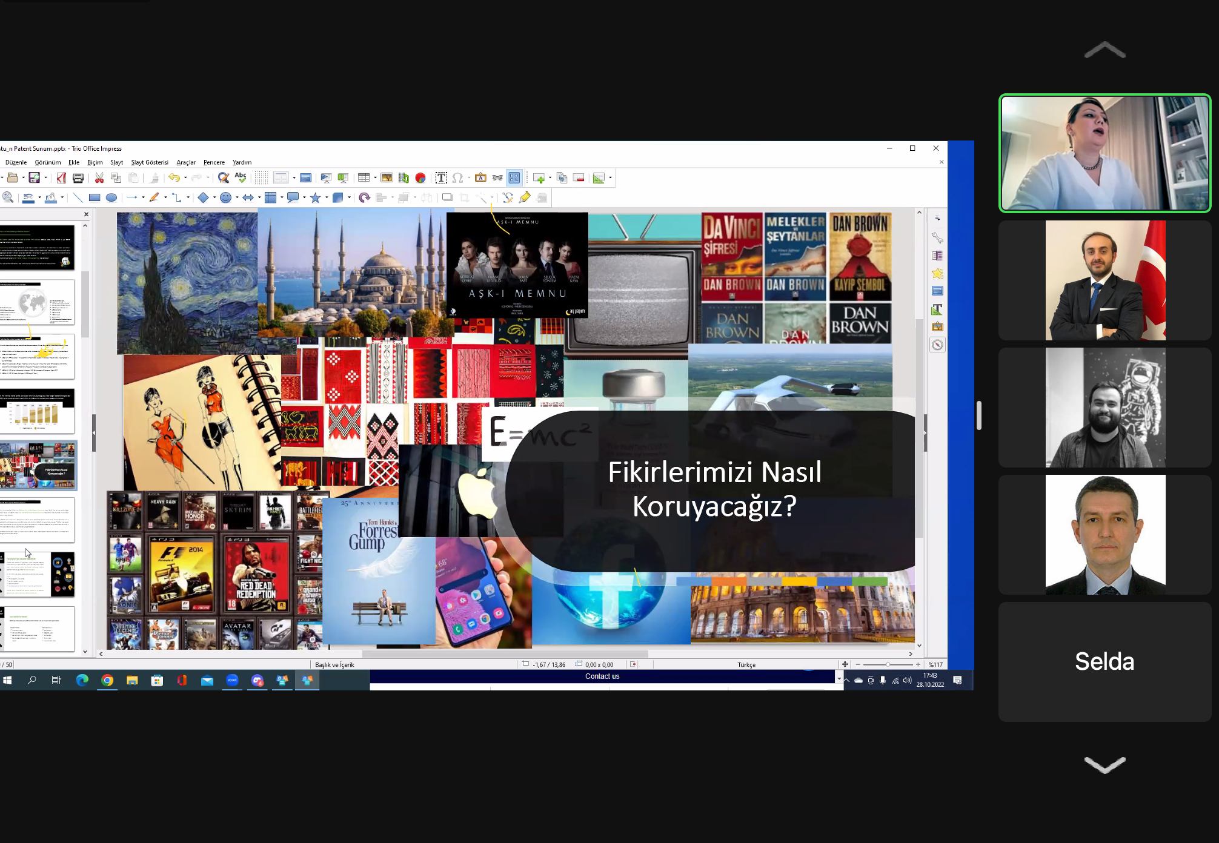Toggle shadow on the selected object
This screenshot has height=843, width=1219.
click(447, 197)
